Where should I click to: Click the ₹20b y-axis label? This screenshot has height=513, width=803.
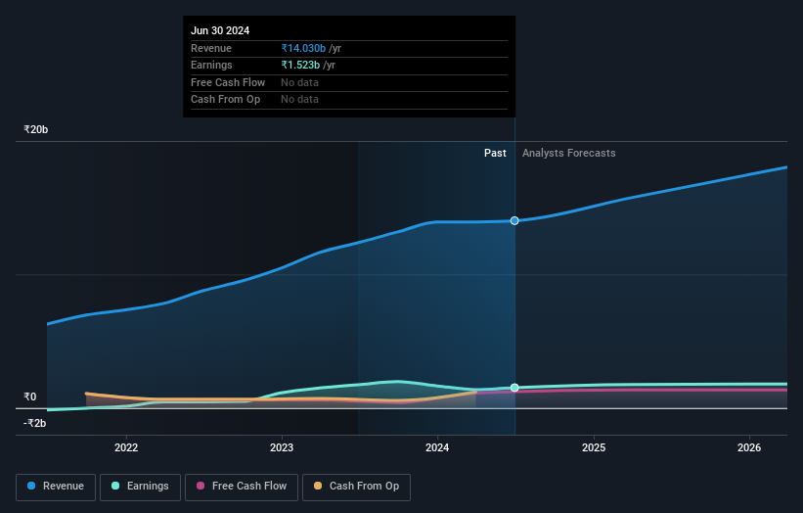(x=36, y=129)
